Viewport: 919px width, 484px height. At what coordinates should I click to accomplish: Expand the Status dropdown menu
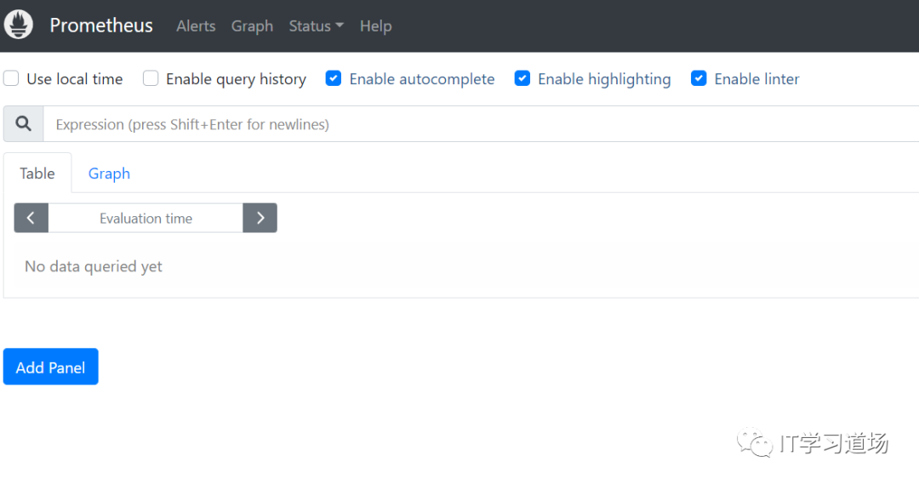(x=316, y=26)
